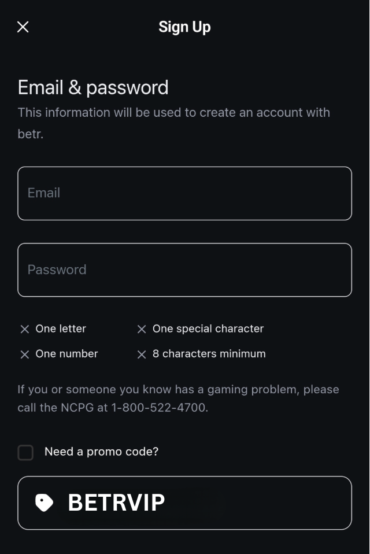Click the X next to "8 characters minimum"

pos(142,354)
